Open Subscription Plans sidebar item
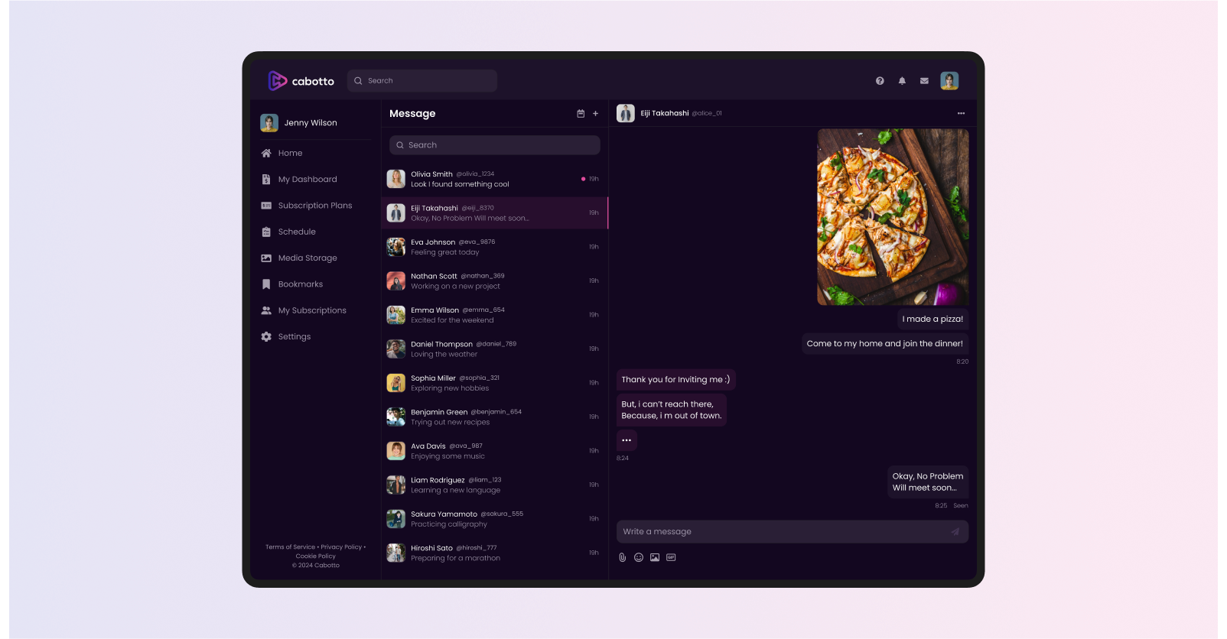The height and width of the screenshot is (639, 1227). [x=314, y=206]
